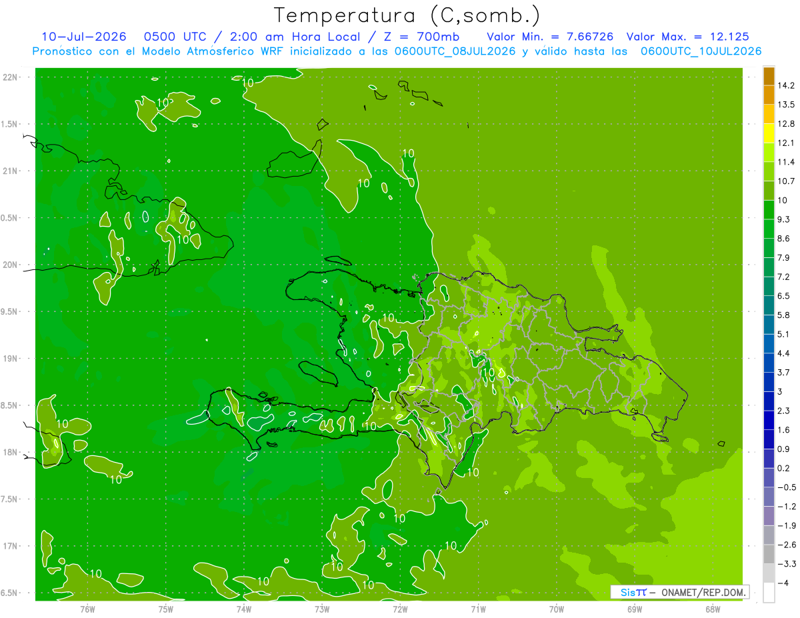Image resolution: width=800 pixels, height=618 pixels.
Task: Click the '8.6' colorbar label
Action: pyautogui.click(x=784, y=239)
